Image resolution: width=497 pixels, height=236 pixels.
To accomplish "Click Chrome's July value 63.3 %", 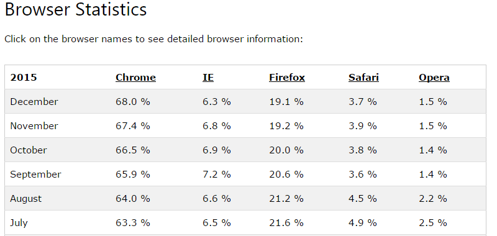I will 133,223.
